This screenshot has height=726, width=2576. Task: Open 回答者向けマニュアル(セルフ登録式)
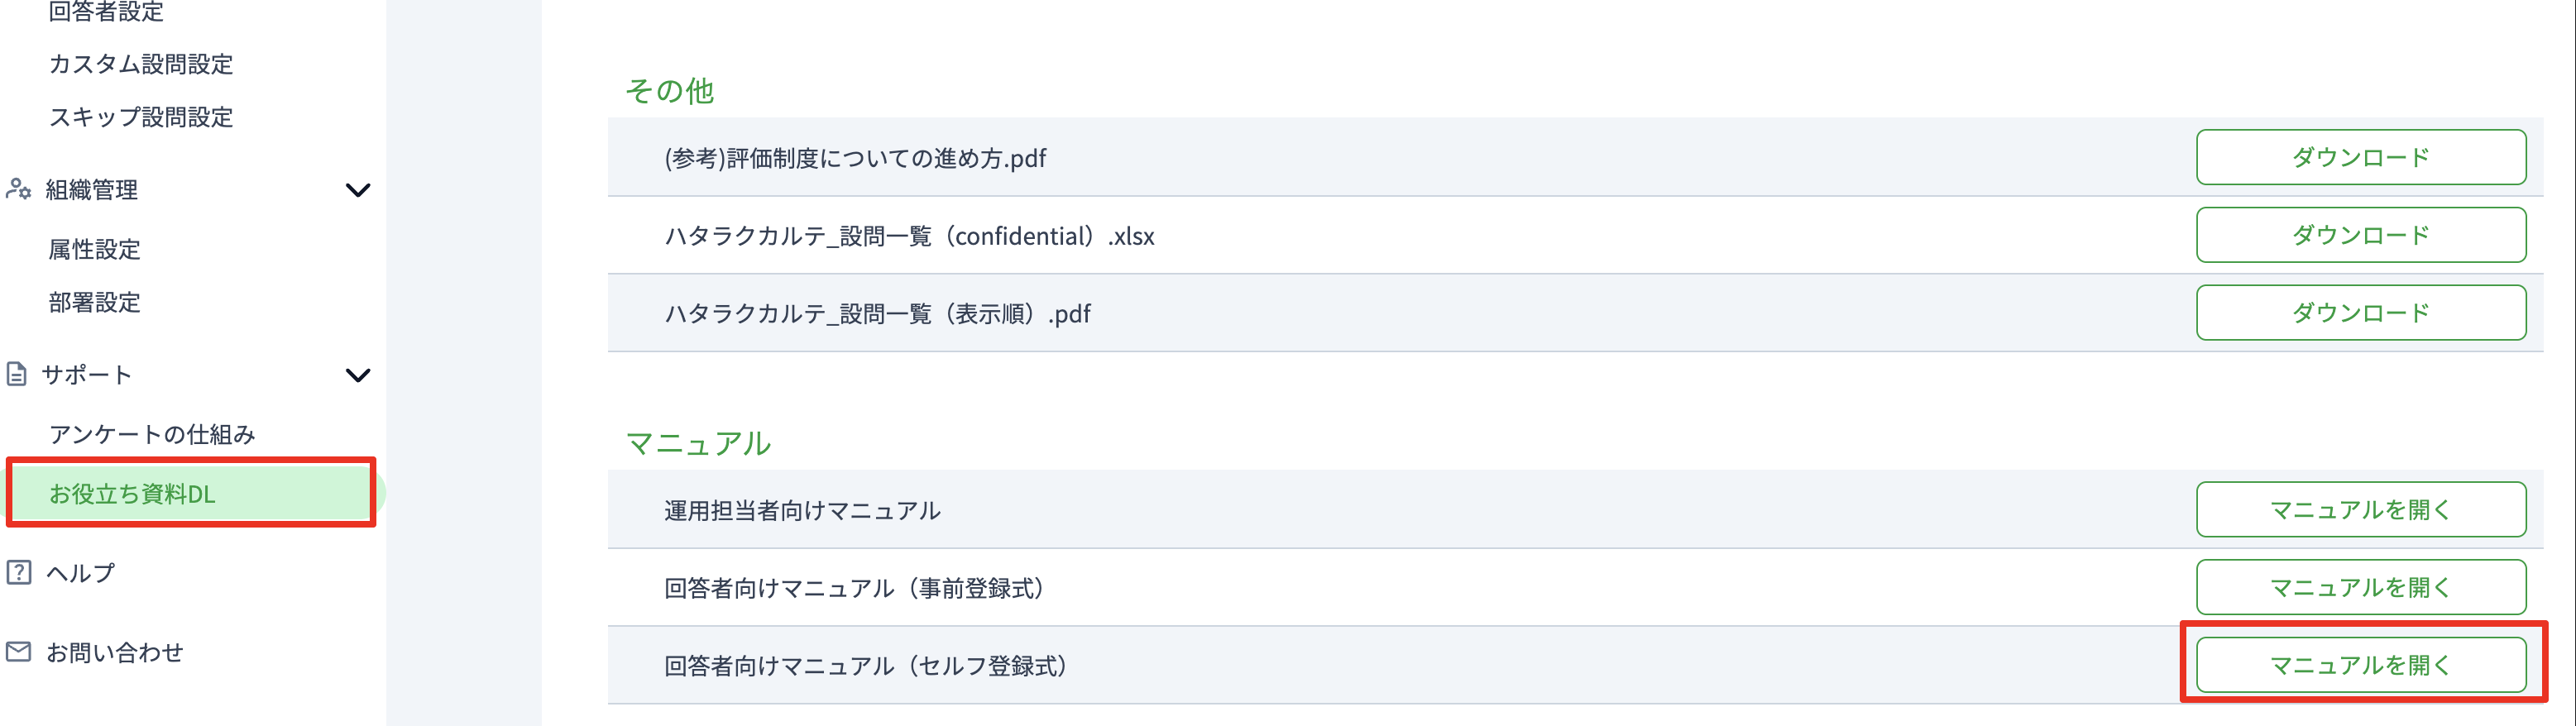click(2360, 665)
